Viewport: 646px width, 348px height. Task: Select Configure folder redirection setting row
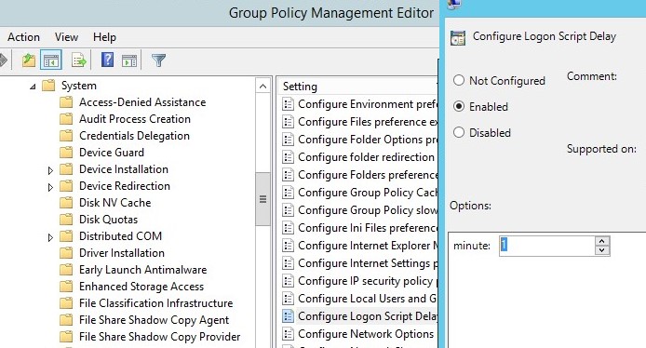tap(359, 157)
